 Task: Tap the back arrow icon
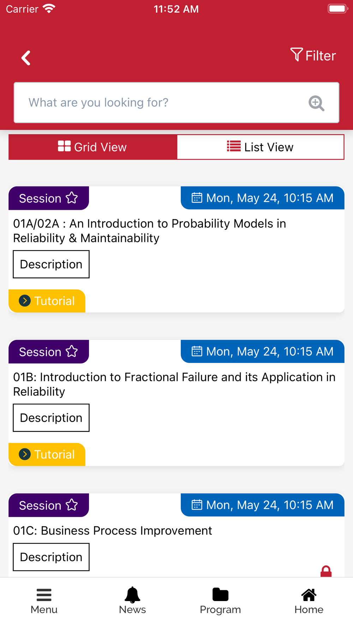pyautogui.click(x=26, y=58)
